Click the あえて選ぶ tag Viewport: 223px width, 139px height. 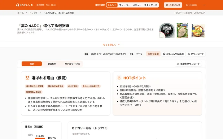click(73, 86)
